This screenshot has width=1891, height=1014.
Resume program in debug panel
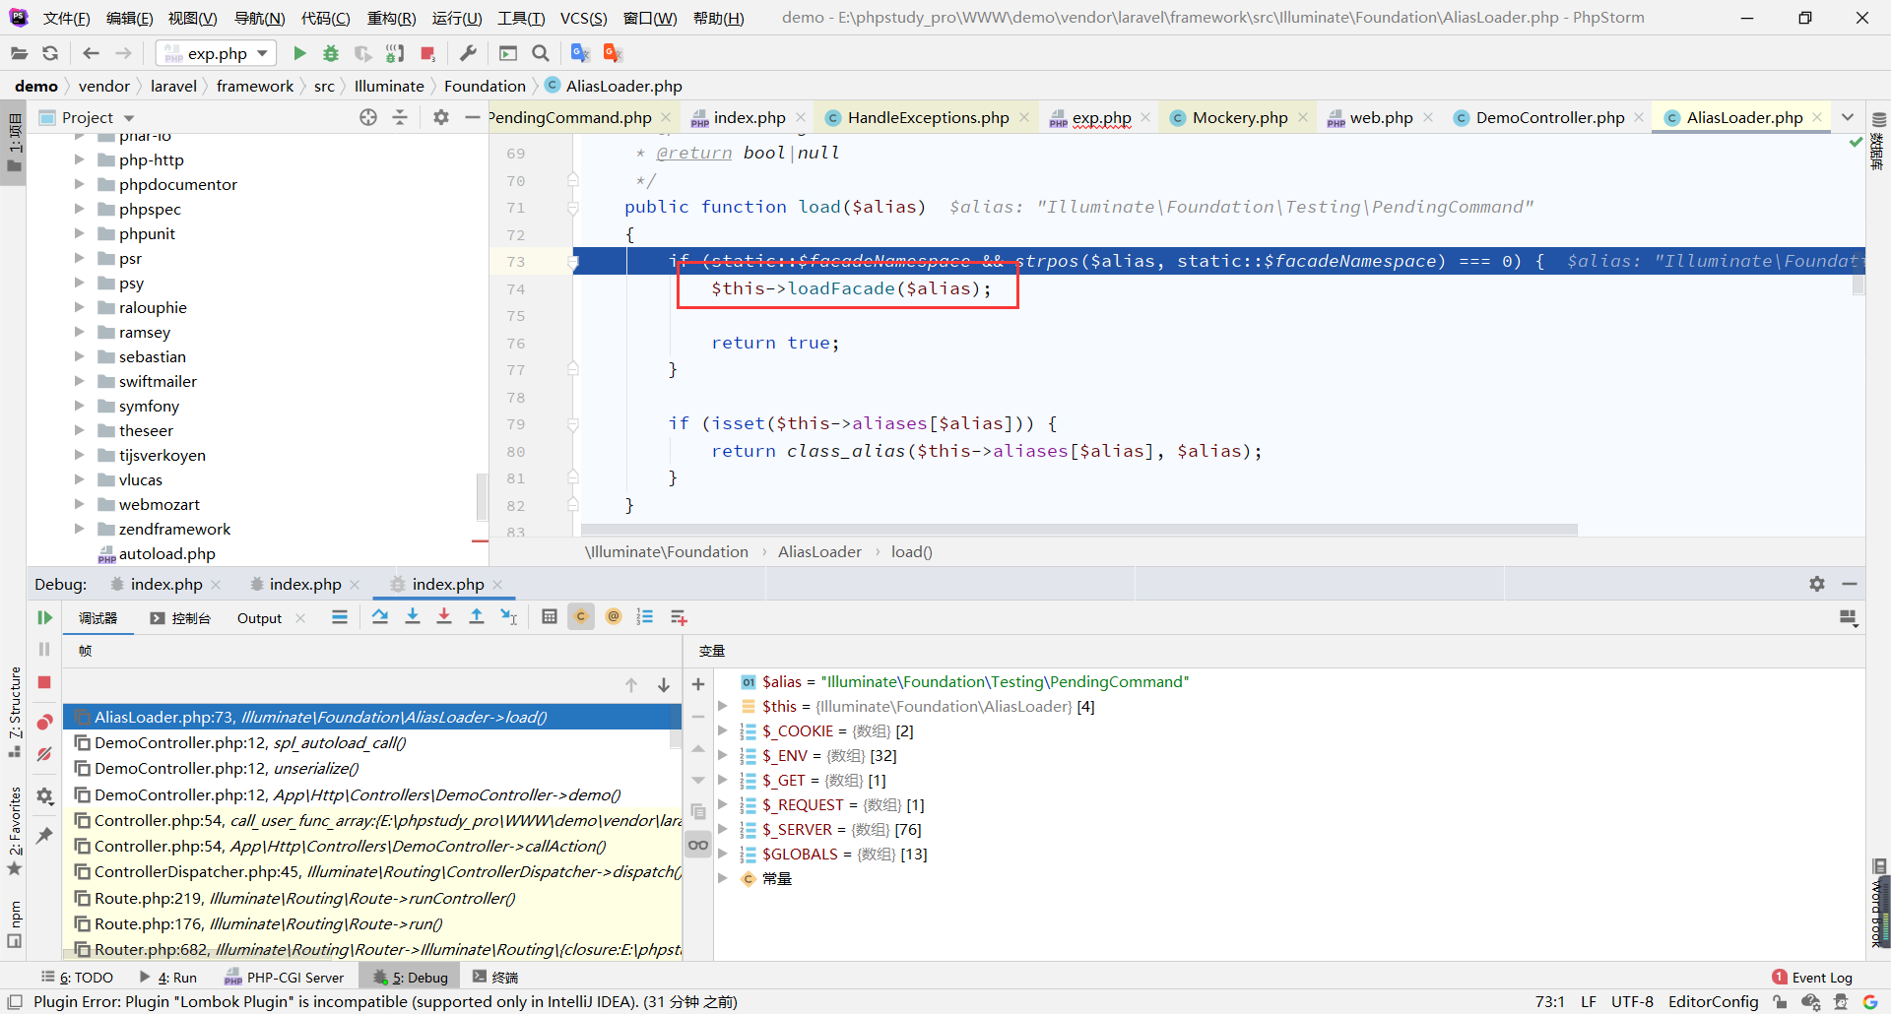click(44, 617)
